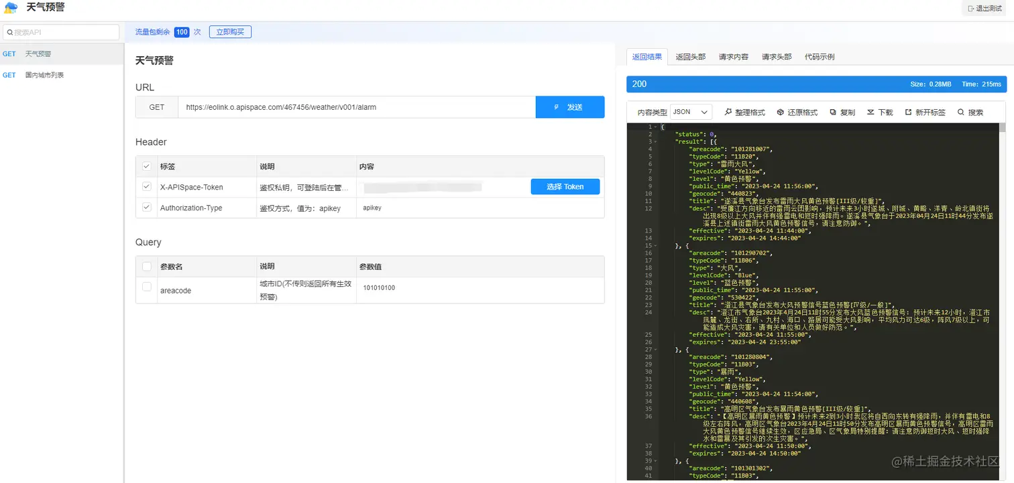This screenshot has width=1014, height=483.
Task: Click the JSON viewer vertical scrollbar thumb
Action: (x=1002, y=127)
